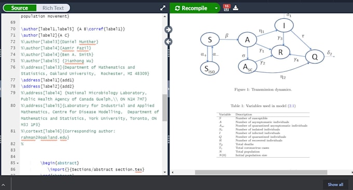Viewport: 353px width, 190px height.
Task: Click the first \author[label1,label5] line
Action: (x=73, y=29)
